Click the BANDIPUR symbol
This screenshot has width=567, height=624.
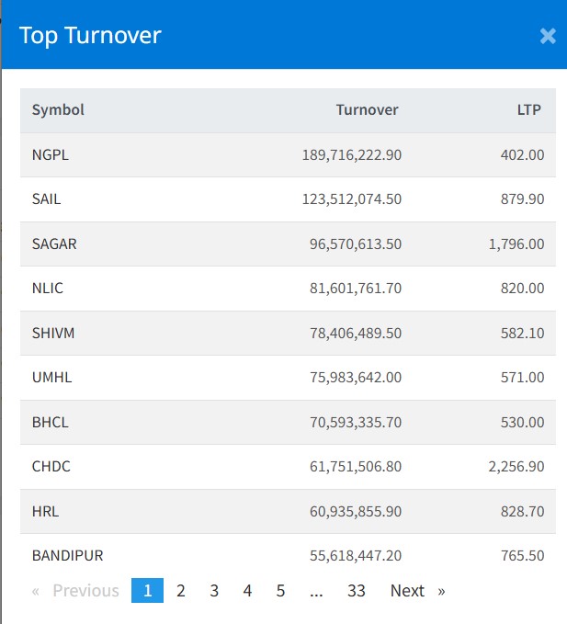point(67,556)
